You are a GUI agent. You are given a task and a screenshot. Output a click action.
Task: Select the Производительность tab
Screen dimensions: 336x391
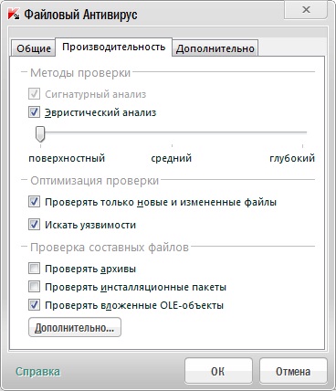tap(114, 47)
